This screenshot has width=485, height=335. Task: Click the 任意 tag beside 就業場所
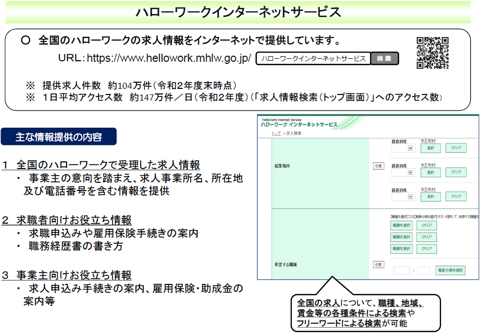click(x=378, y=166)
